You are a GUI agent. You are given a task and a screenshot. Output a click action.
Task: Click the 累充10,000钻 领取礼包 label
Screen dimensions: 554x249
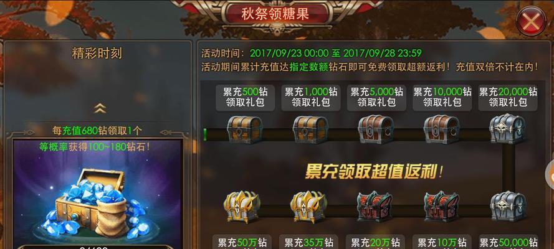click(x=442, y=97)
